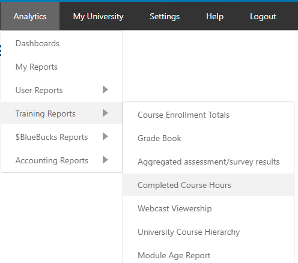Open the My University menu
Viewport: 298px width, 263px height.
click(x=98, y=16)
